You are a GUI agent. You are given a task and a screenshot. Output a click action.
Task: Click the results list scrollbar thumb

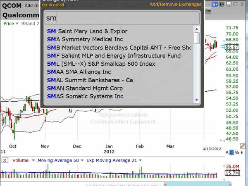pos(197,38)
